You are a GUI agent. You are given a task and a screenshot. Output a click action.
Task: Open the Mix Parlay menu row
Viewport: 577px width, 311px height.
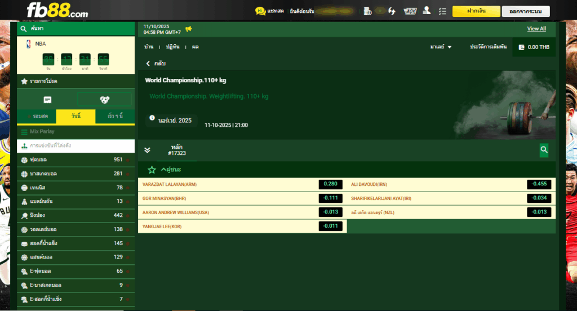(x=76, y=131)
